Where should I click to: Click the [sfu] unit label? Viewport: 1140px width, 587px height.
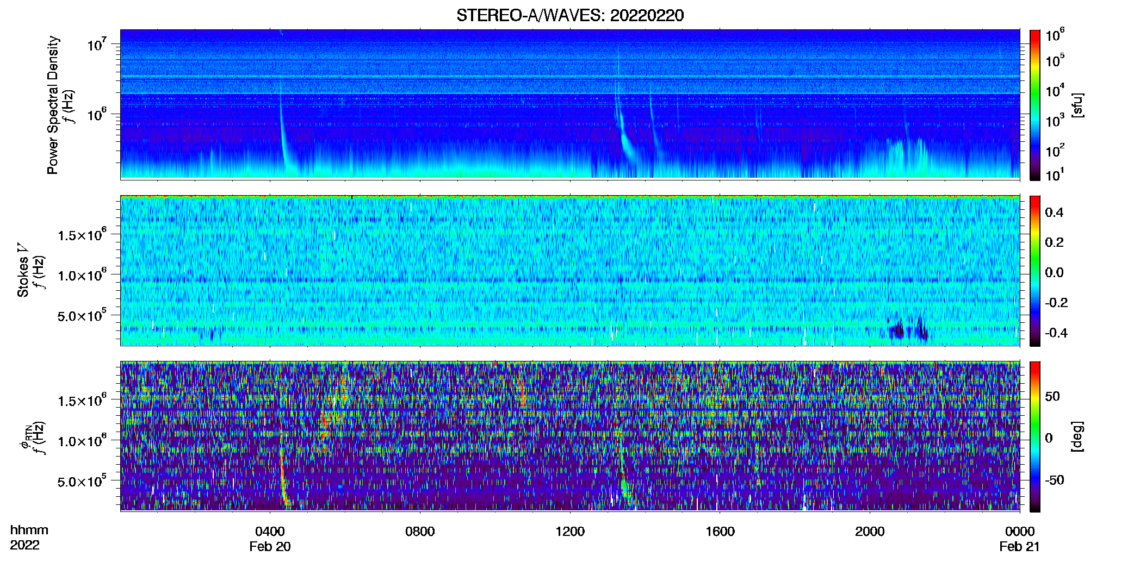coord(1077,105)
